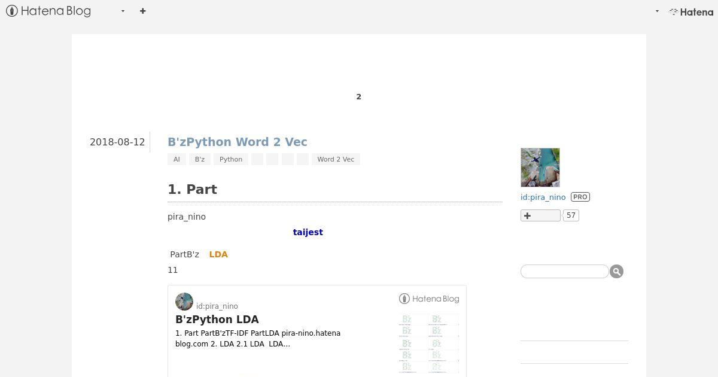The height and width of the screenshot is (377, 718).
Task: Follow the taijest link
Action: click(308, 232)
